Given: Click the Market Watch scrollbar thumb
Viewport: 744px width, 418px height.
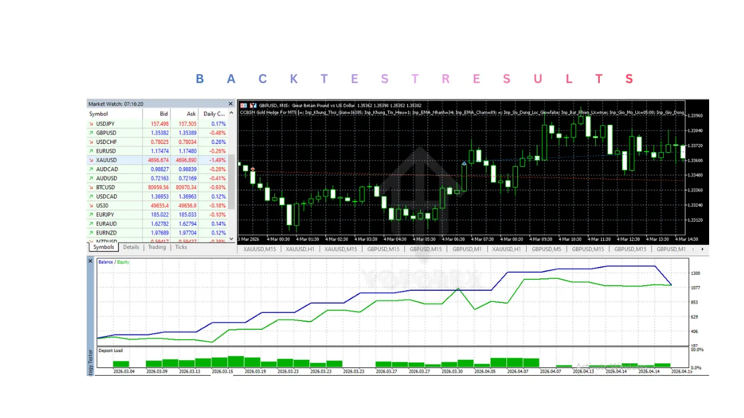Looking at the screenshot, I should click(x=231, y=182).
